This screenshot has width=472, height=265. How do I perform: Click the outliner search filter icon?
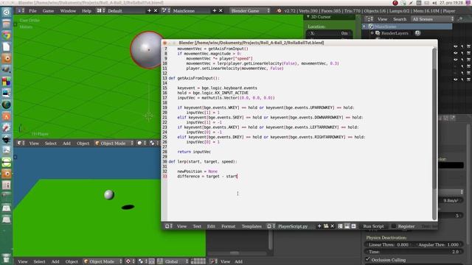tap(460, 19)
